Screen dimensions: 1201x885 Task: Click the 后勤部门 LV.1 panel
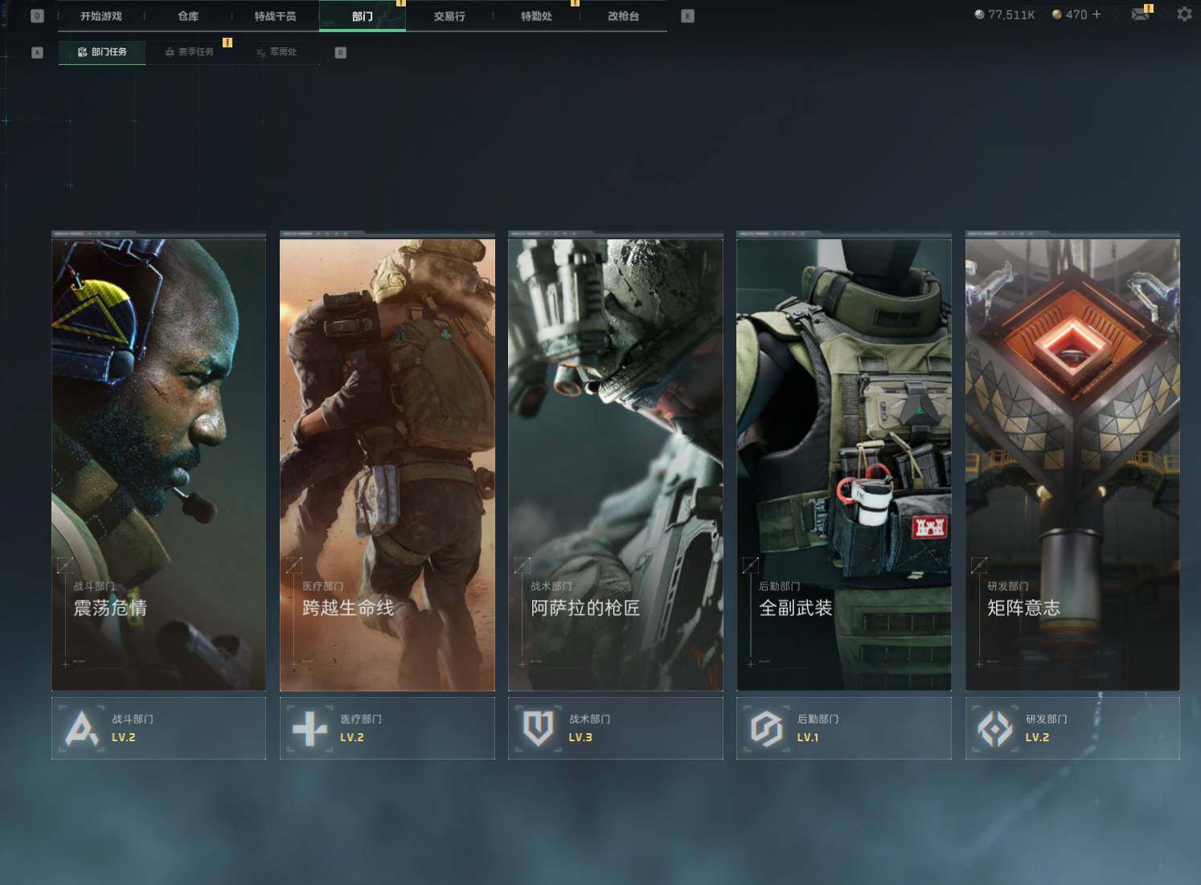pyautogui.click(x=844, y=728)
